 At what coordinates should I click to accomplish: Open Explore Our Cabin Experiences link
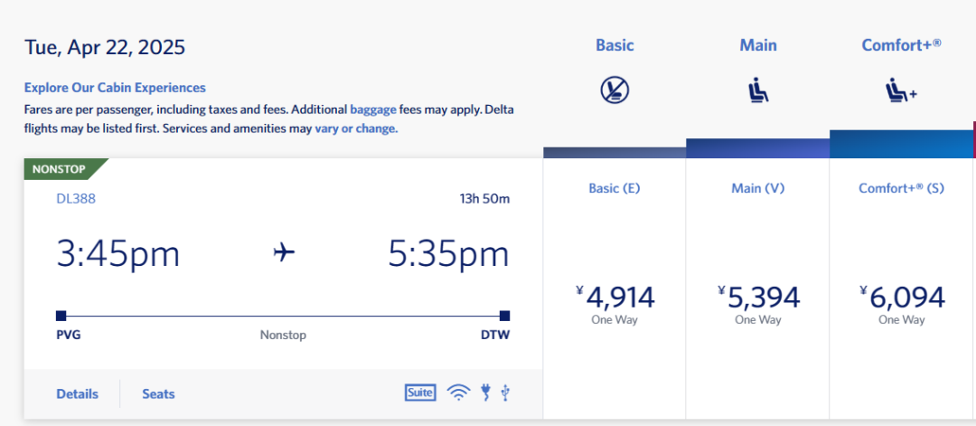pyautogui.click(x=115, y=88)
